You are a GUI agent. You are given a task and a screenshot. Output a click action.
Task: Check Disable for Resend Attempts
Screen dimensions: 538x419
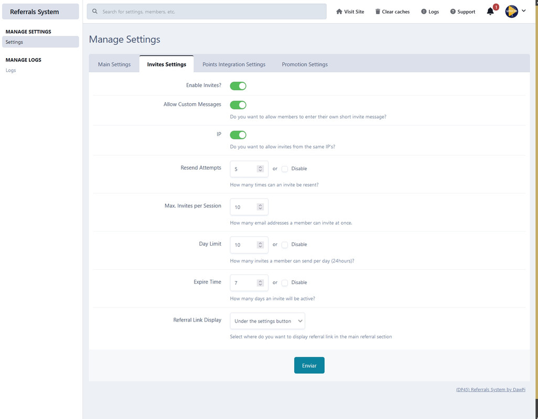coord(284,169)
